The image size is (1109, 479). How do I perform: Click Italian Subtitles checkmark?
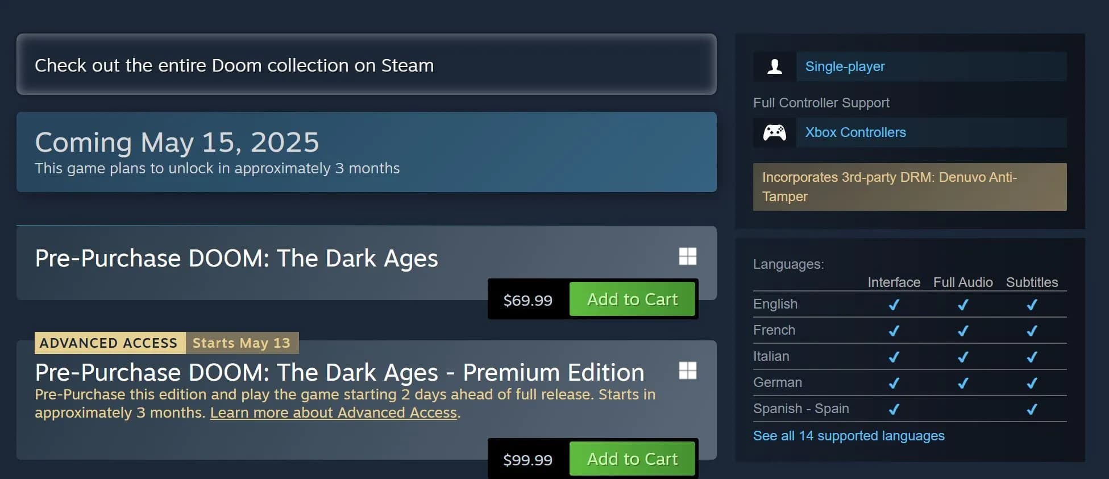point(1032,357)
